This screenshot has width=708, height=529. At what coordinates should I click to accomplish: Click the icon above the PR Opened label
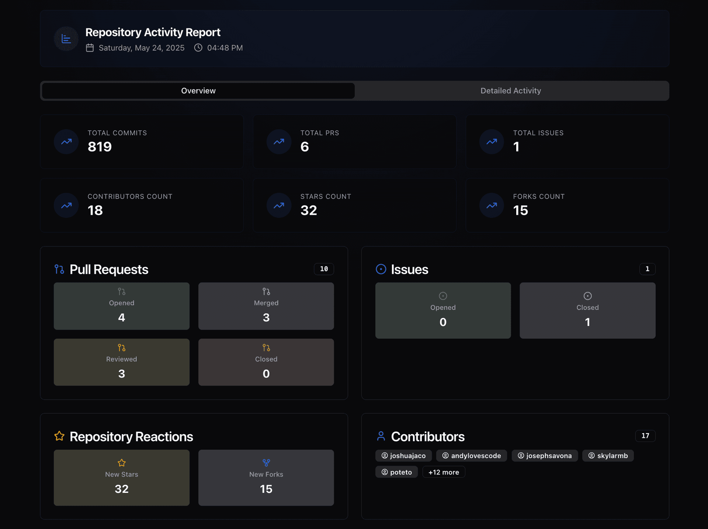click(122, 292)
